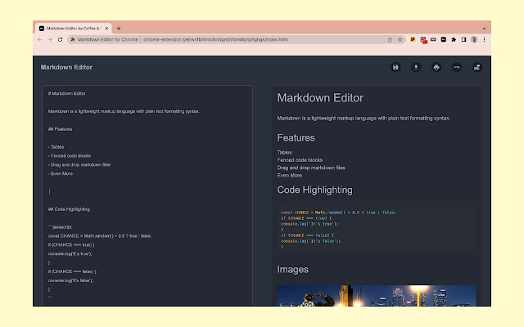Image resolution: width=524 pixels, height=327 pixels.
Task: Open the black square Markdown extension icon
Action: [444, 39]
